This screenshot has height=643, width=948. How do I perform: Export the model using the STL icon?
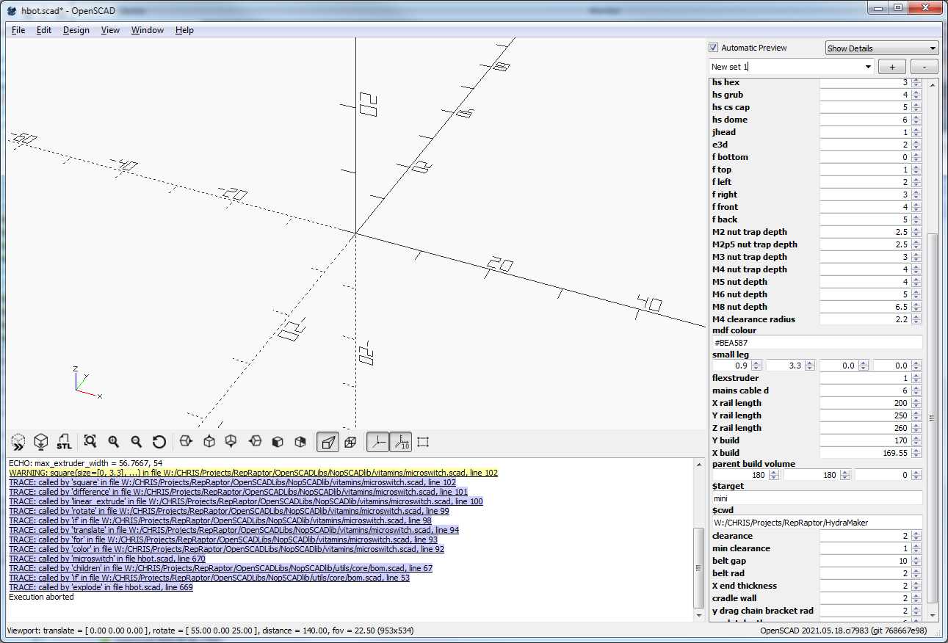[x=65, y=441]
